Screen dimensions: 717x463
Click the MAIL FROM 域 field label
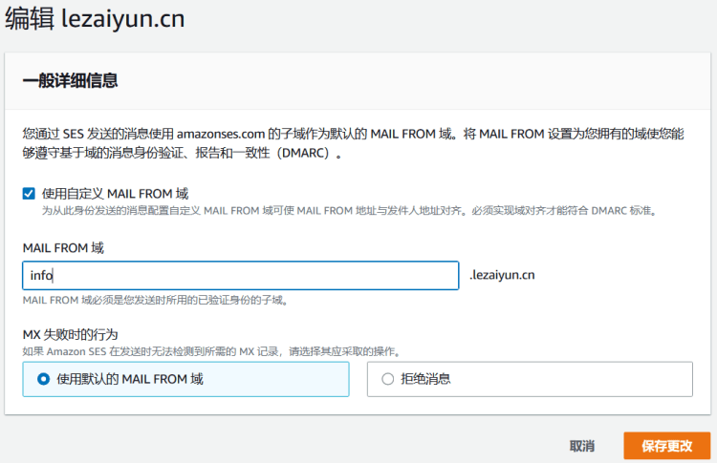63,248
